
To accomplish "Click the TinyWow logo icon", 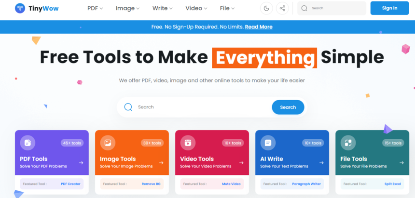I will pos(20,8).
